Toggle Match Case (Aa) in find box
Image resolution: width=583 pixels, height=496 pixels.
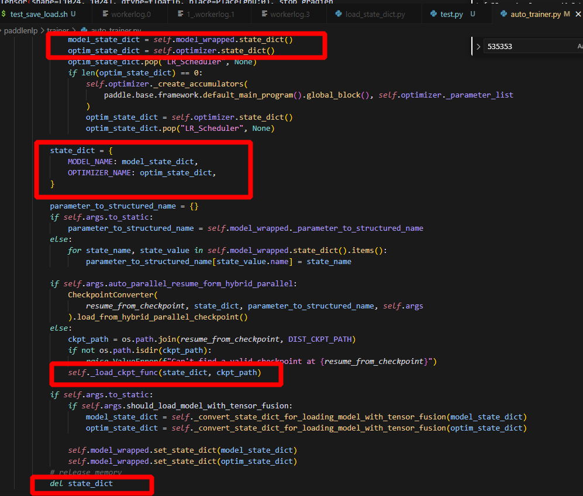pos(579,46)
